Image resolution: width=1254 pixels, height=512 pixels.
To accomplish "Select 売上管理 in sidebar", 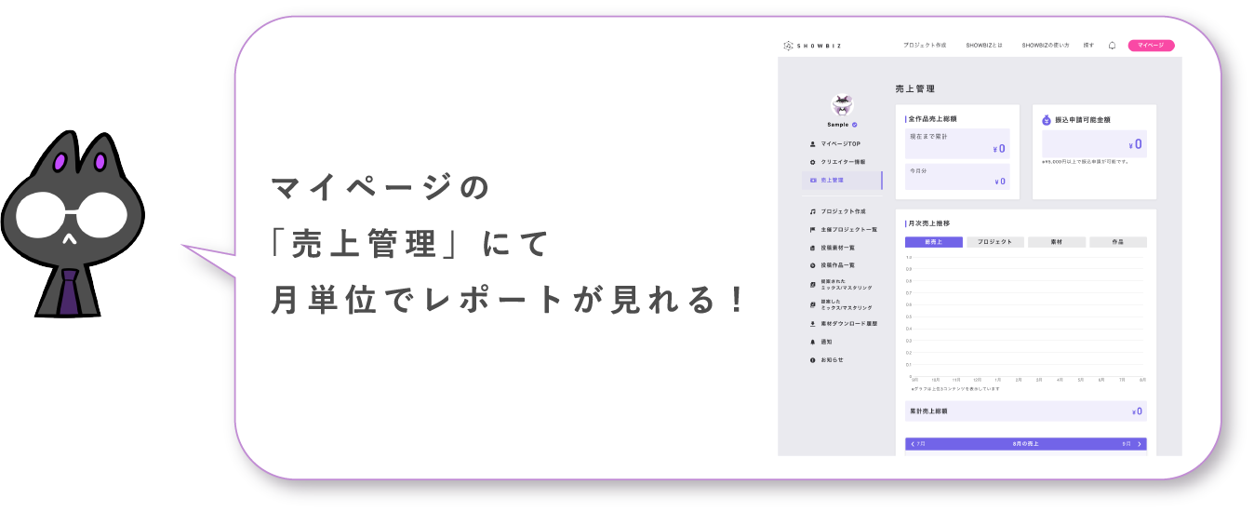I will click(842, 180).
